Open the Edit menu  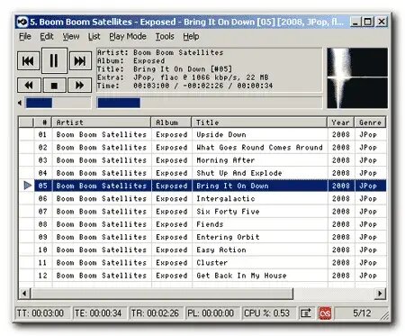pos(47,36)
